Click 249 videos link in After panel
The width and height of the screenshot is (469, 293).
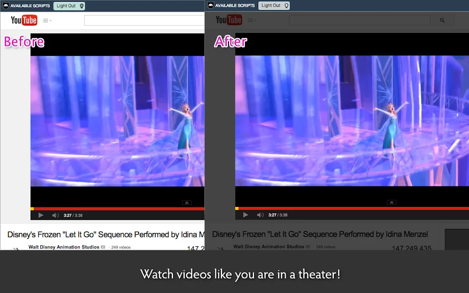[326, 247]
